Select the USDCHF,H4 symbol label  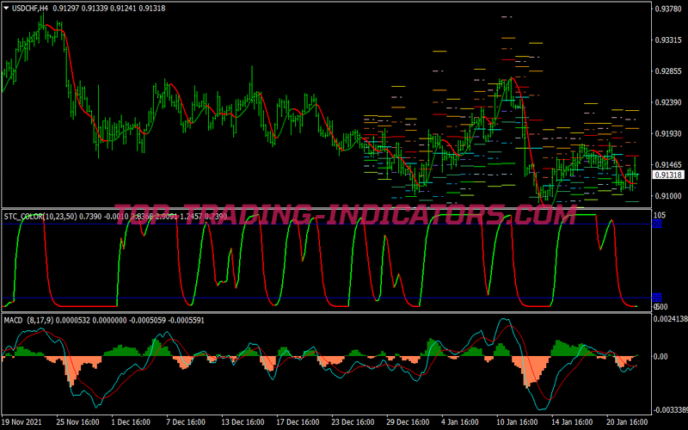pos(30,8)
